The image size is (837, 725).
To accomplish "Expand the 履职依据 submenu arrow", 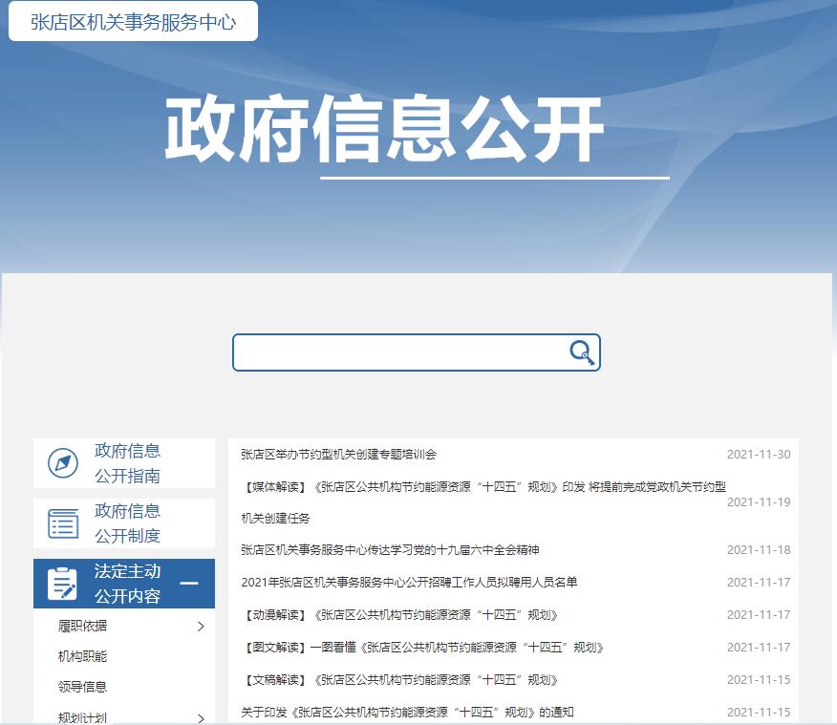I will [201, 627].
